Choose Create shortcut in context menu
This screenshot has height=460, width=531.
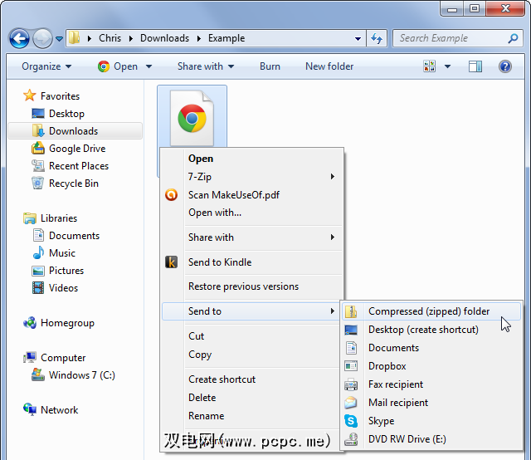pyautogui.click(x=251, y=379)
